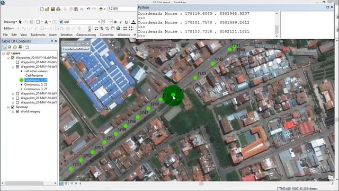The image size is (339, 191).
Task: Click the green Continuous 7, 25 symbol
Action: [21, 80]
